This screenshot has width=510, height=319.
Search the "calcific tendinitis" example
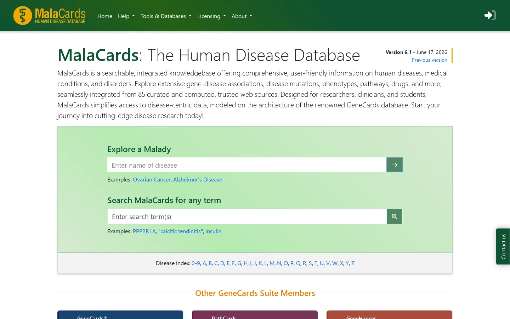click(x=181, y=231)
